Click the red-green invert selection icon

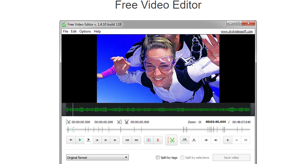185,140
